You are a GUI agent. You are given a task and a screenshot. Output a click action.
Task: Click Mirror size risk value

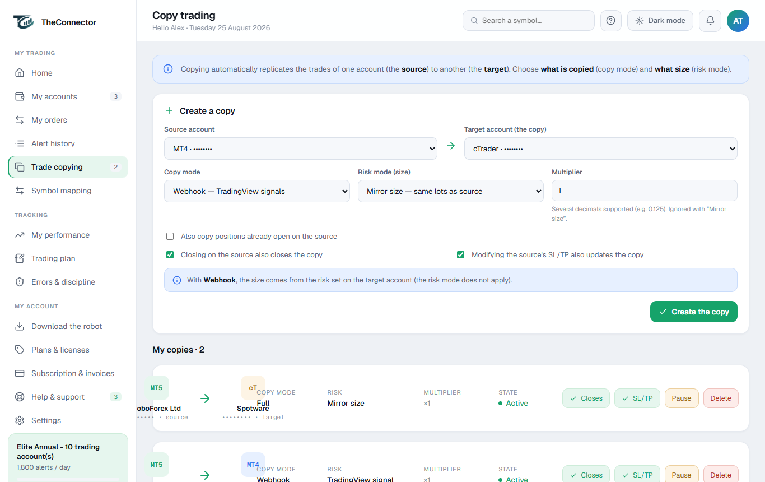[x=346, y=403]
